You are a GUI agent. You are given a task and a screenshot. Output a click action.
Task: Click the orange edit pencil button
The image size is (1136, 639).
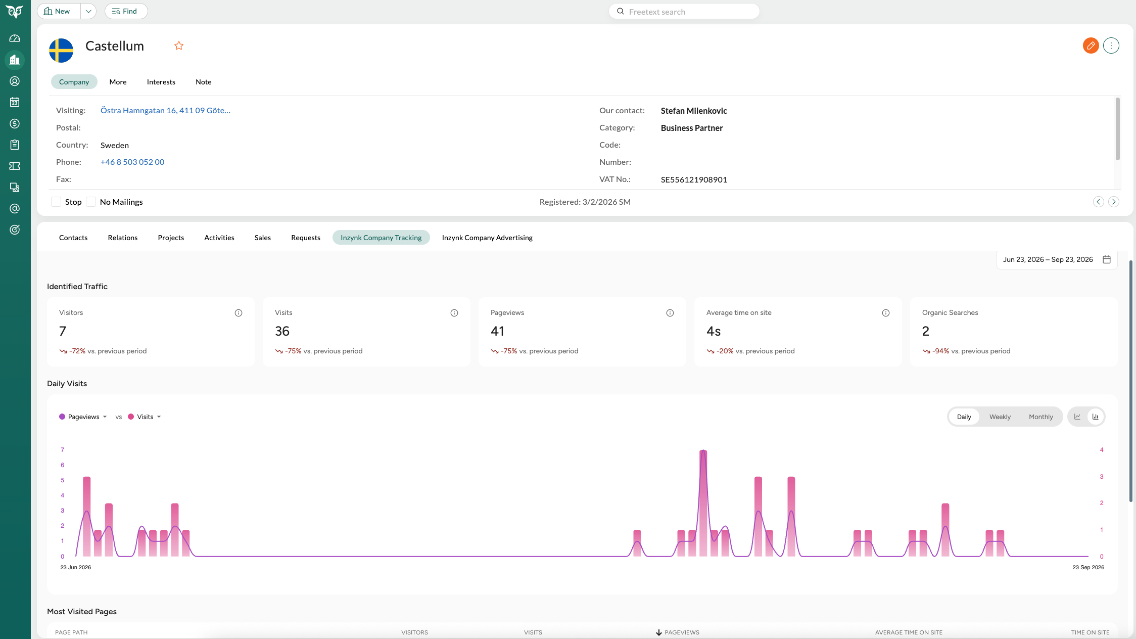pyautogui.click(x=1091, y=45)
